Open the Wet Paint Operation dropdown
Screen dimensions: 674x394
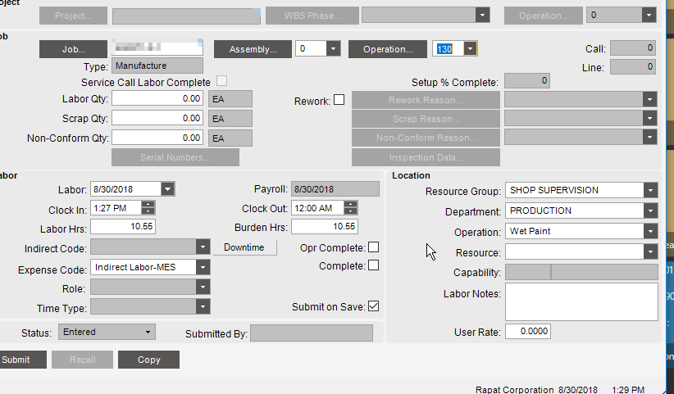[x=651, y=231]
